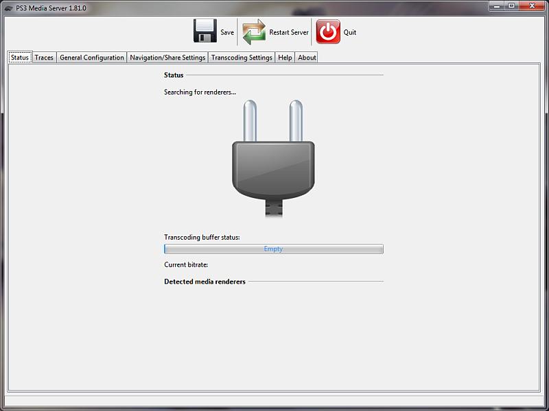549x411 pixels.
Task: Click the Restart Server label
Action: click(289, 32)
